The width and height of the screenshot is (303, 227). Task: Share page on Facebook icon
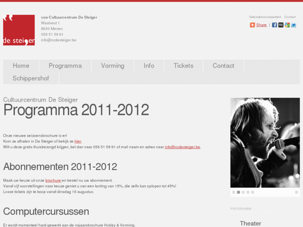(x=274, y=25)
